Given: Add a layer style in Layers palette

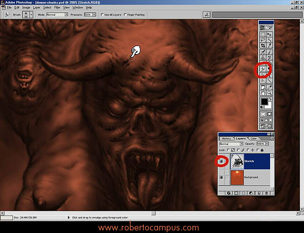Looking at the screenshot, I should point(229,193).
